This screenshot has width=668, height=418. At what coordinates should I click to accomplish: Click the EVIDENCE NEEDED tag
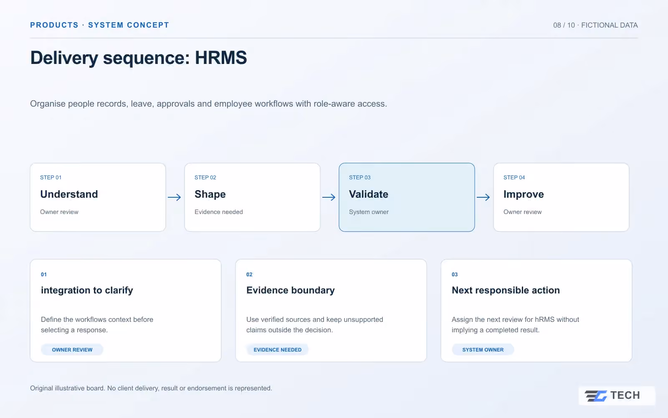pyautogui.click(x=278, y=350)
